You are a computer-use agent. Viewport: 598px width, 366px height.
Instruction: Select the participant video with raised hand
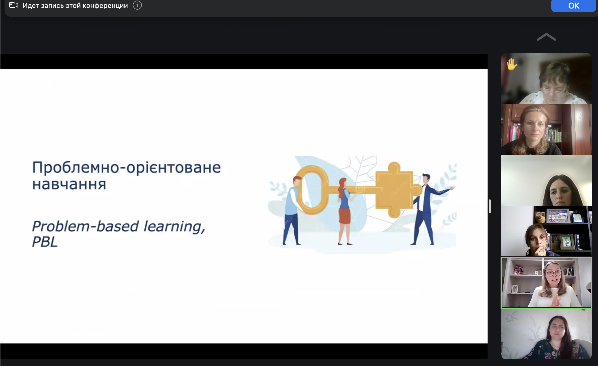pos(546,79)
